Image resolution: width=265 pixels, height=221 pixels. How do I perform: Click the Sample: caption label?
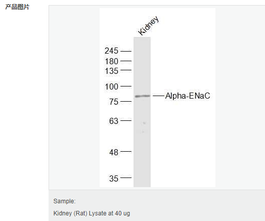(x=64, y=201)
